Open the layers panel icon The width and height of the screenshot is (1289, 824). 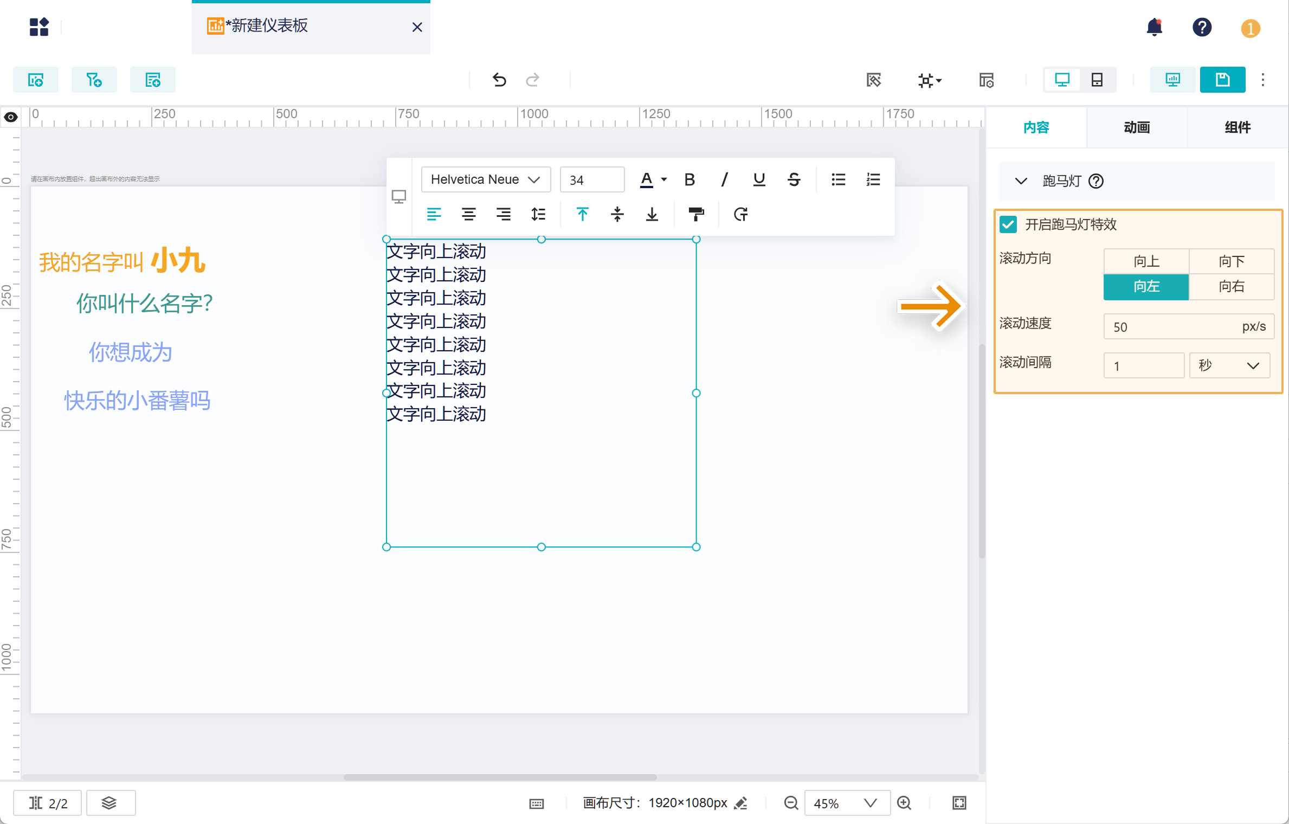(x=110, y=803)
